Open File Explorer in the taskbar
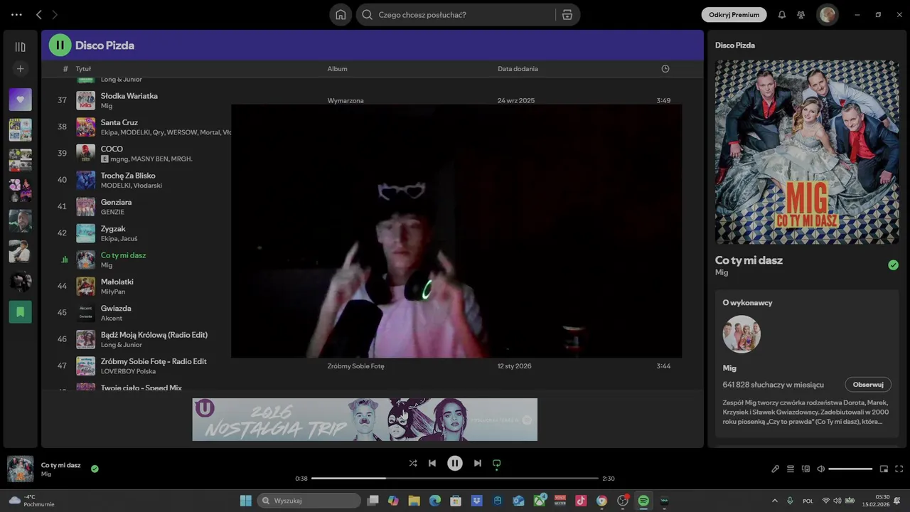910x512 pixels. click(414, 501)
